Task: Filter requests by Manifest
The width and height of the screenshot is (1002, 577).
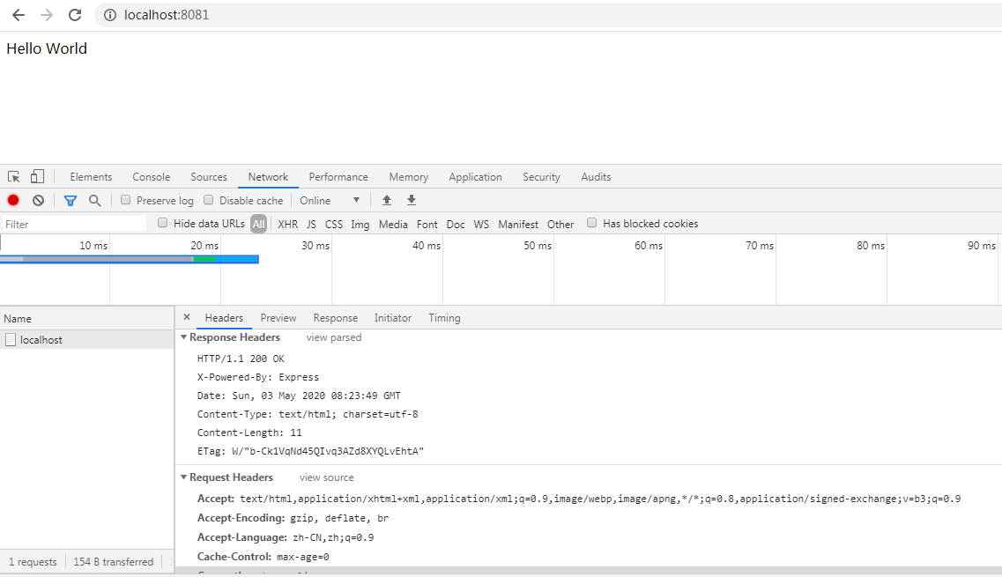Action: [x=518, y=225]
